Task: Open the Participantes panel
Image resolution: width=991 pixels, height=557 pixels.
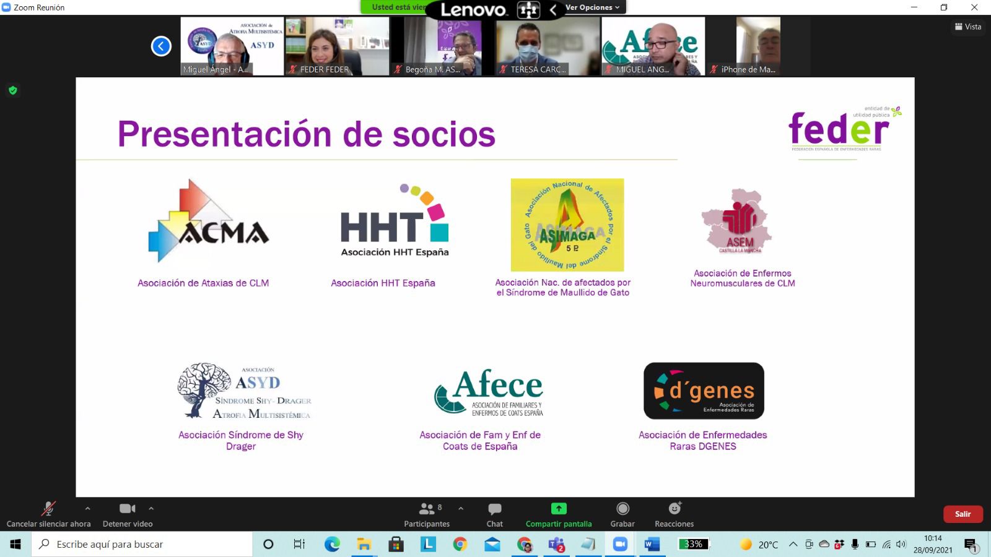Action: (426, 514)
